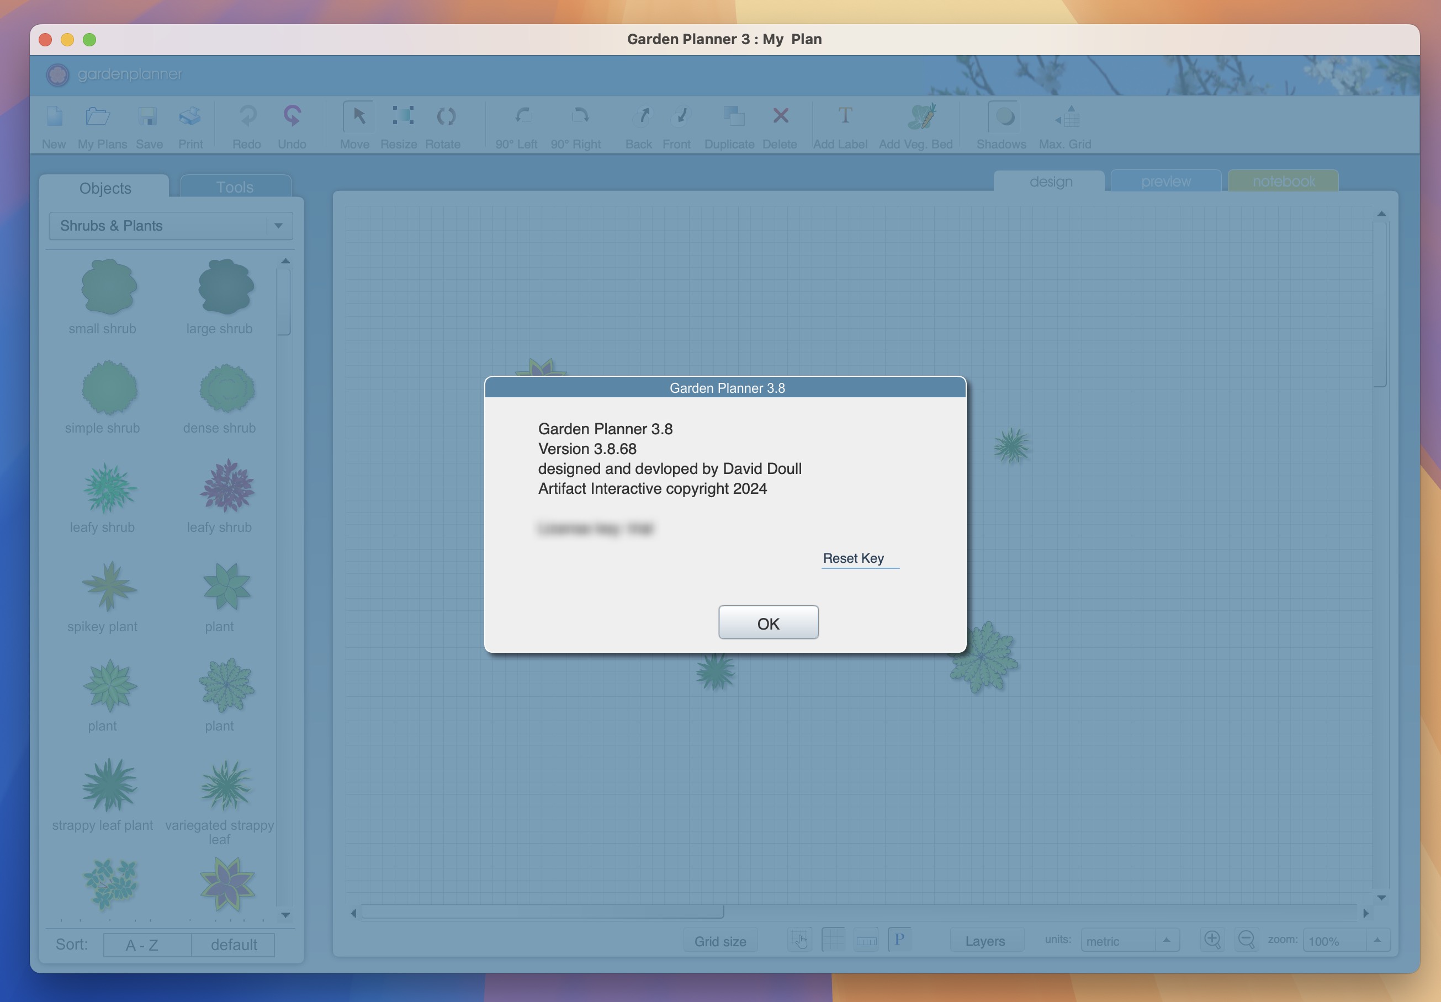The image size is (1441, 1002).
Task: Click the gardenplanner logo icon
Action: 58,74
